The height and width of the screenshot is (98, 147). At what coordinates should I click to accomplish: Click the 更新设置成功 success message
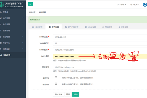coord(35,20)
